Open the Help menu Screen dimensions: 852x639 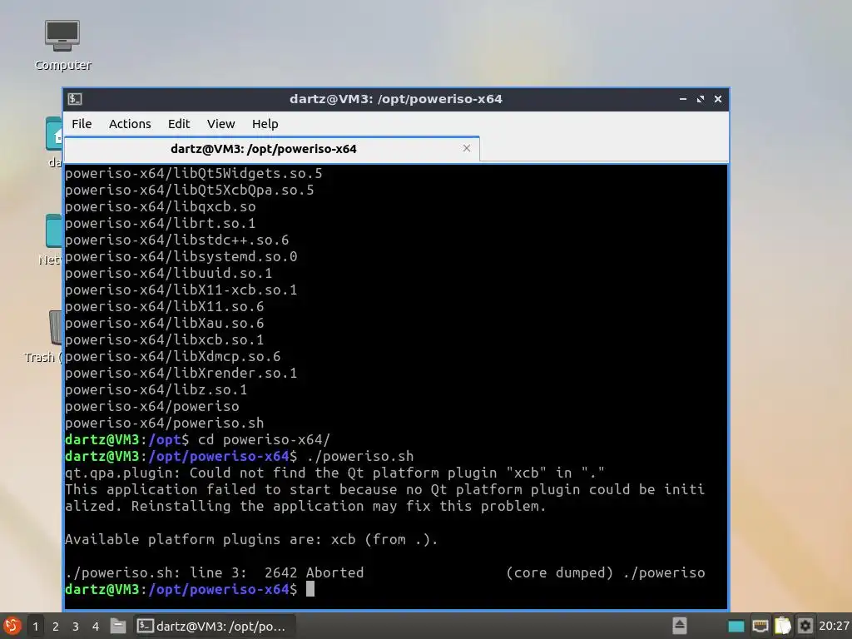265,124
